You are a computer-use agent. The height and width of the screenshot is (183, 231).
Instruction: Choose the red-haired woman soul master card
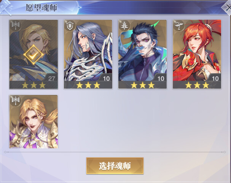(197, 54)
